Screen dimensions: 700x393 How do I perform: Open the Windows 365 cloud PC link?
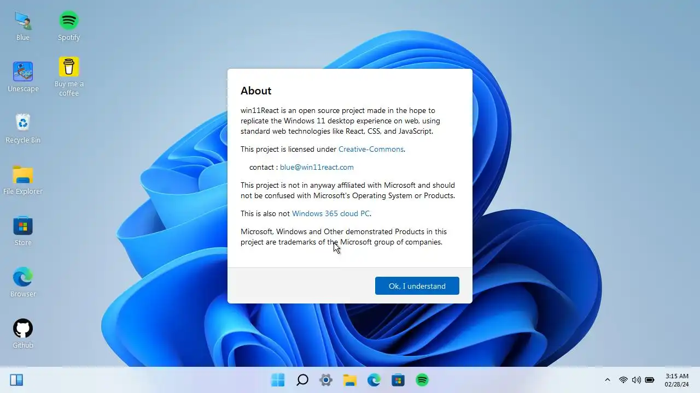(331, 213)
